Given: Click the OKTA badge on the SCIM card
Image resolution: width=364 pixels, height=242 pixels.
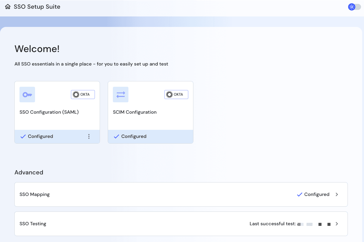Looking at the screenshot, I should (x=176, y=94).
